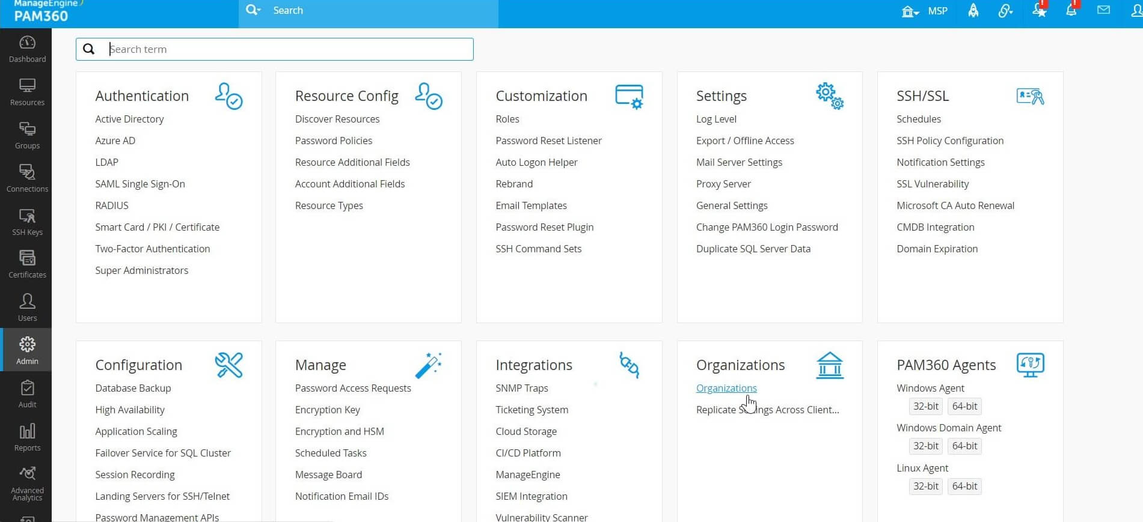
Task: Open Two-Factor Authentication settings
Action: click(x=153, y=249)
